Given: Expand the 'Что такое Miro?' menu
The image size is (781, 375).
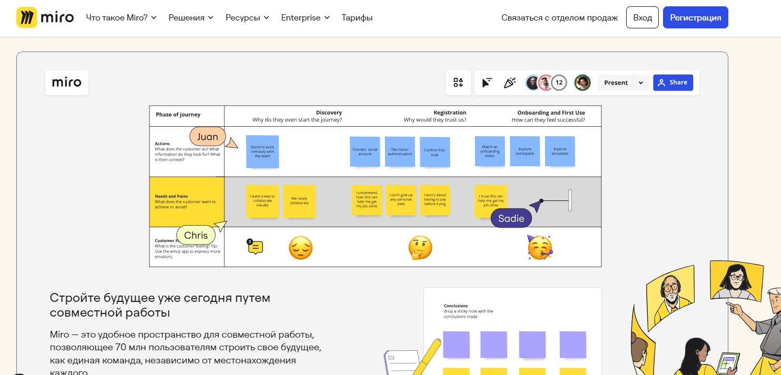Looking at the screenshot, I should pos(121,17).
